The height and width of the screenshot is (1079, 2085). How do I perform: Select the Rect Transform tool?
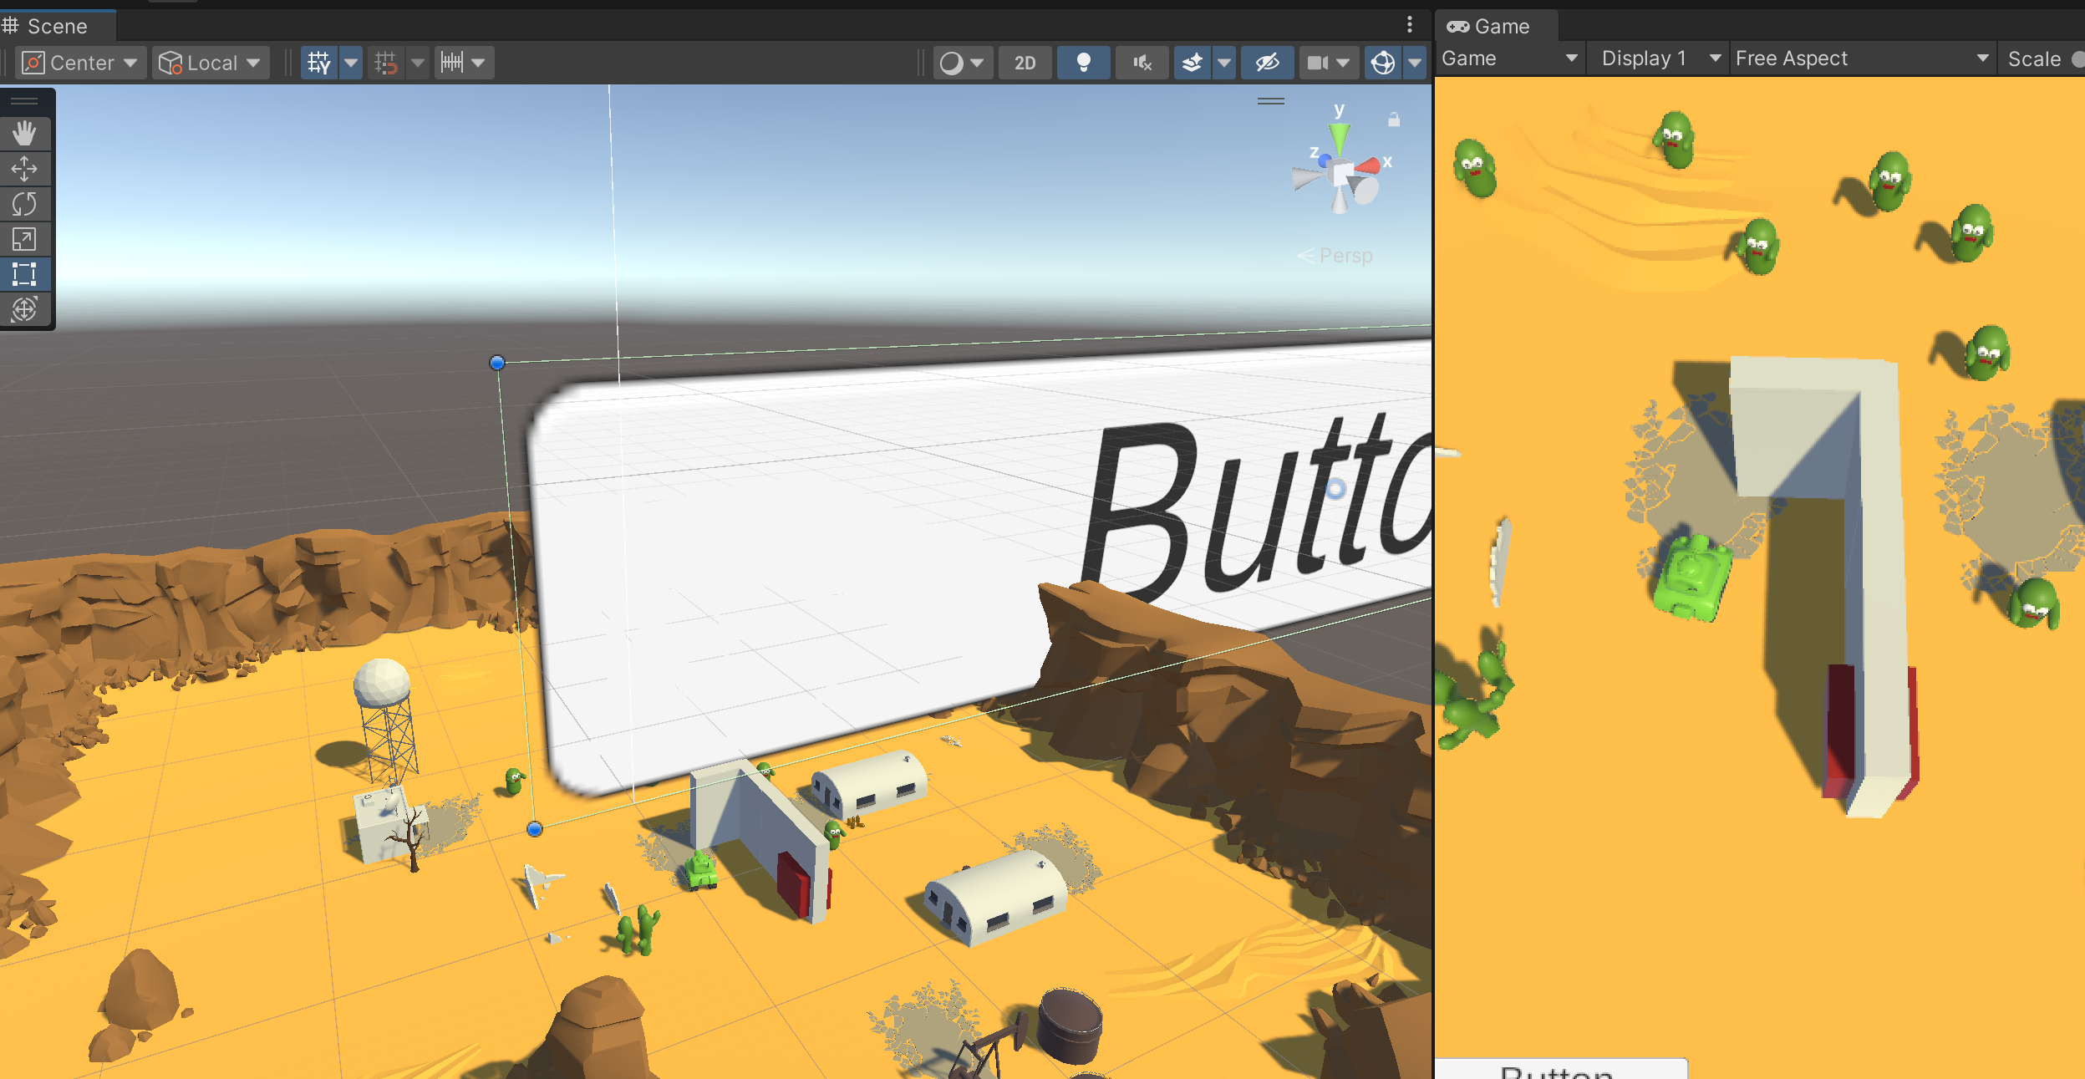coord(24,274)
